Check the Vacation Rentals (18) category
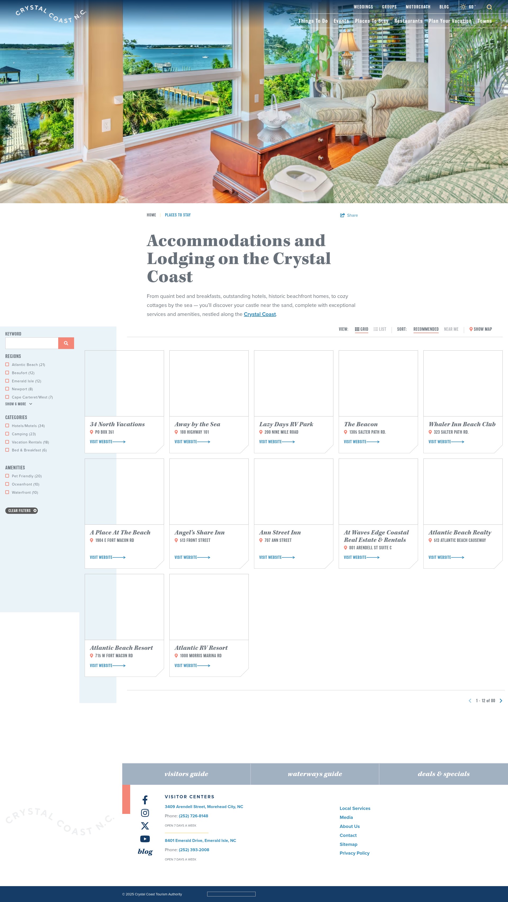 pos(7,442)
